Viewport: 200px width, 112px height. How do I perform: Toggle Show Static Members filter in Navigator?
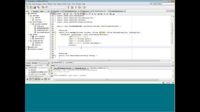pyautogui.click(x=33, y=79)
